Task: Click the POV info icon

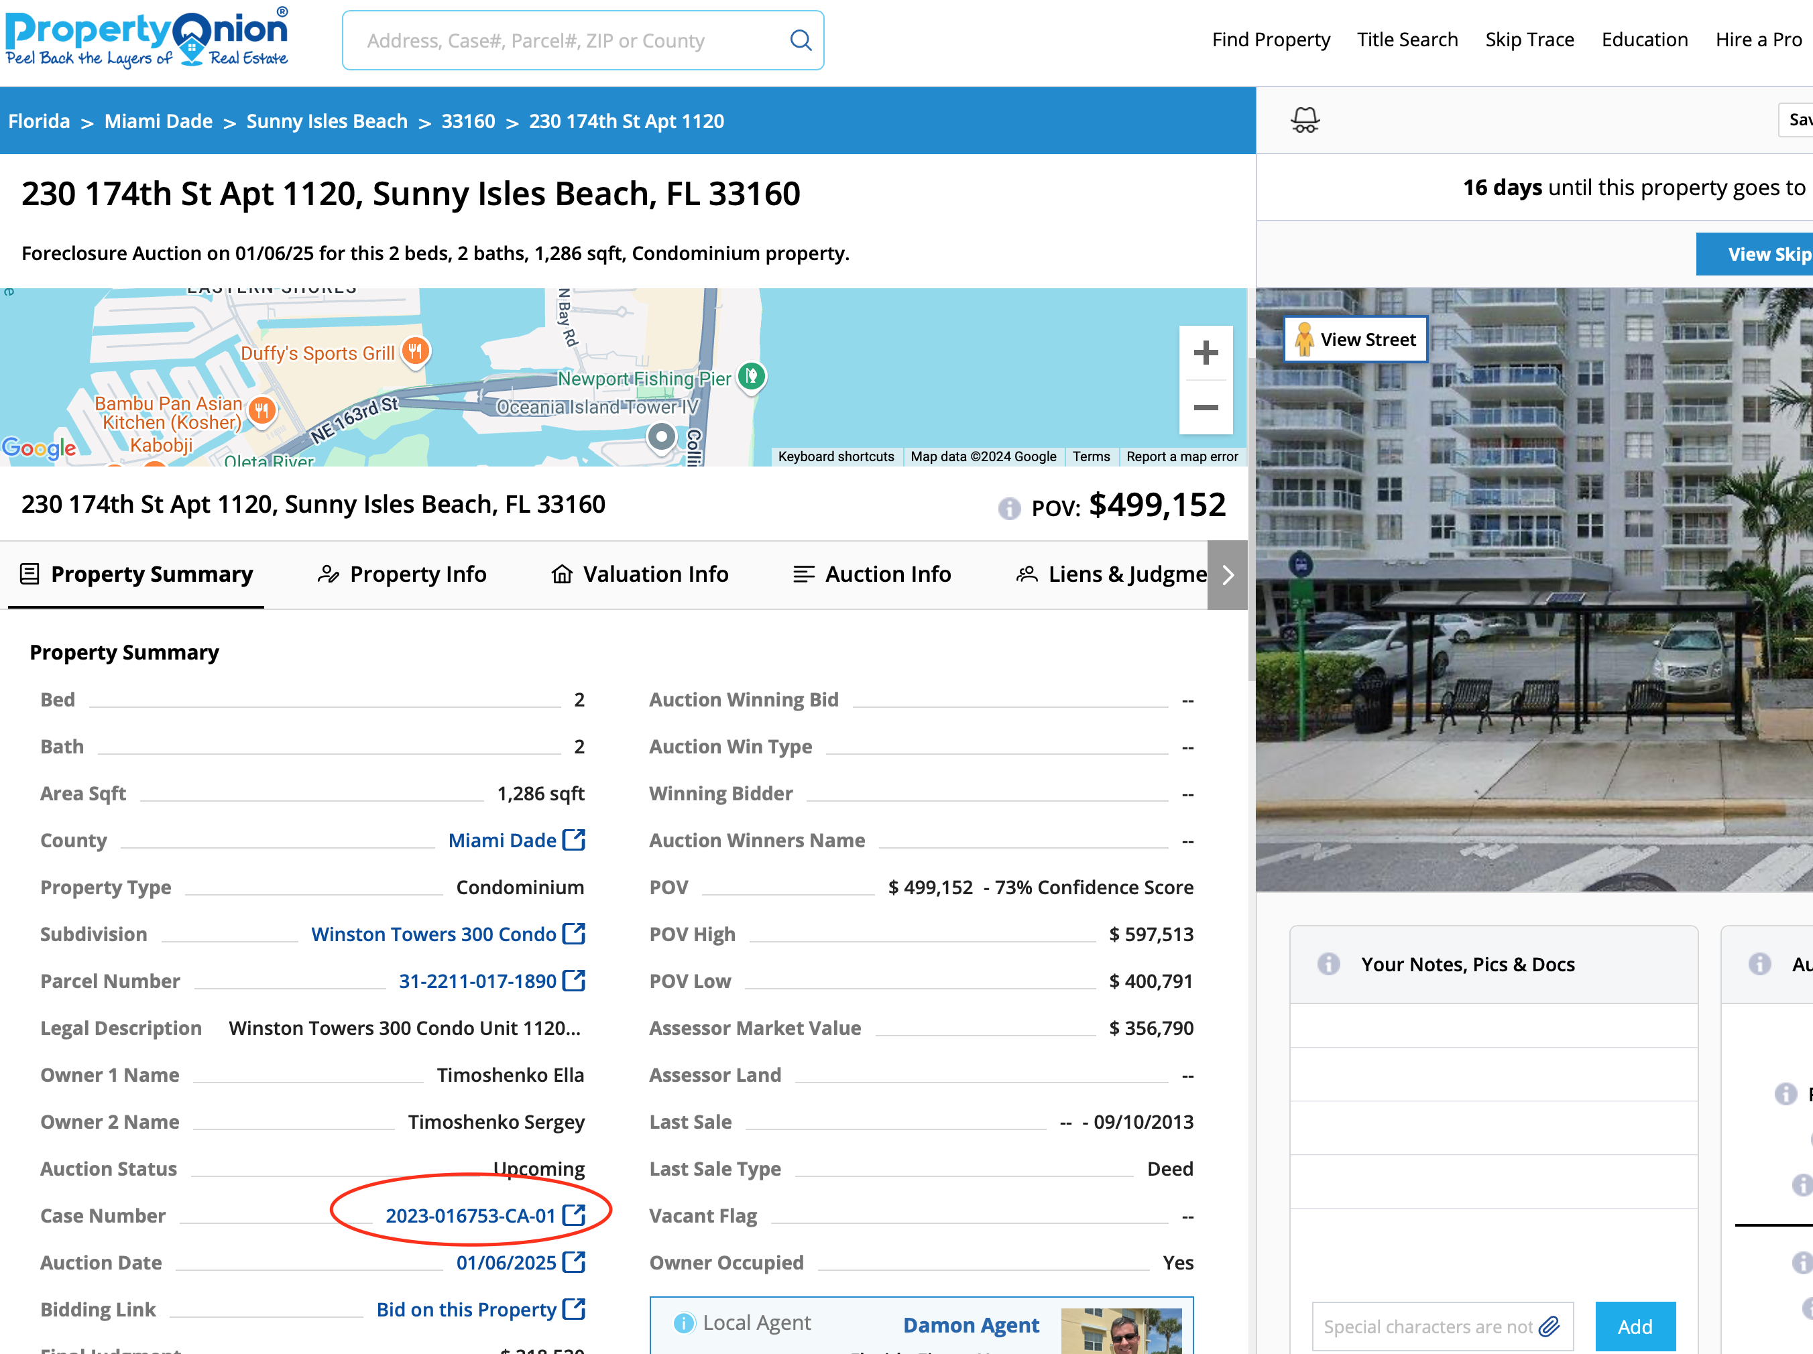Action: pos(1009,508)
